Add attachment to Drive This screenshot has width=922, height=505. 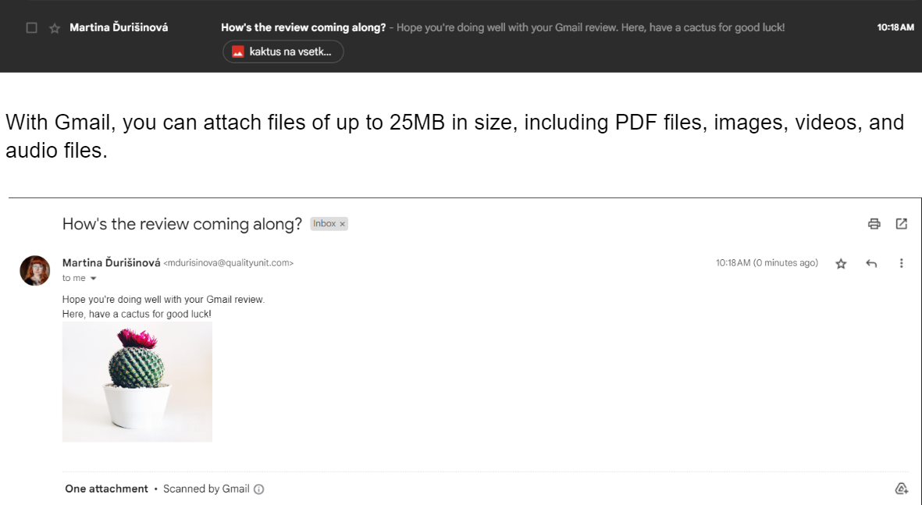coord(901,489)
